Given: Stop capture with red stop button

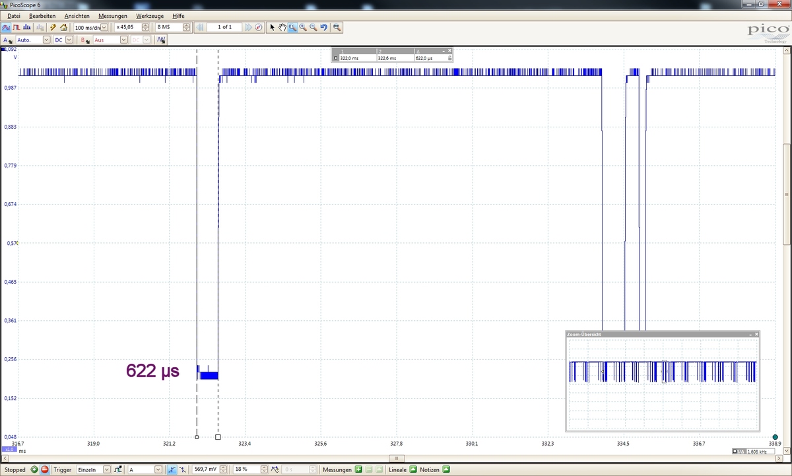Looking at the screenshot, I should [x=45, y=469].
